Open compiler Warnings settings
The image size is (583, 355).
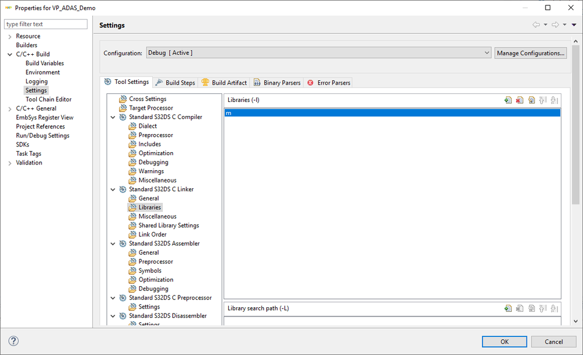point(151,171)
